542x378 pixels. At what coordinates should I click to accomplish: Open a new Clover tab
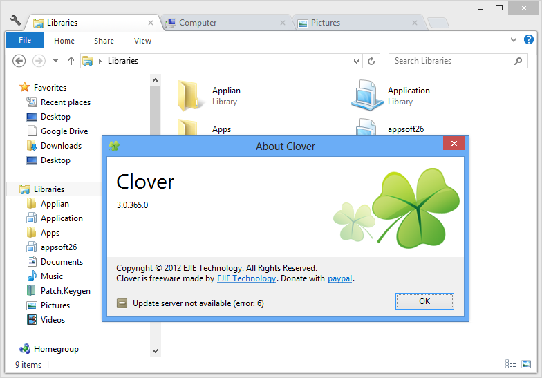pyautogui.click(x=438, y=23)
